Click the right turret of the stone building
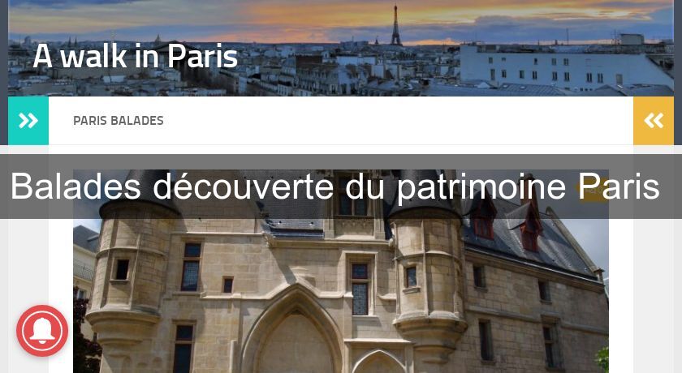Viewport: 682px width, 373px height. click(x=429, y=278)
